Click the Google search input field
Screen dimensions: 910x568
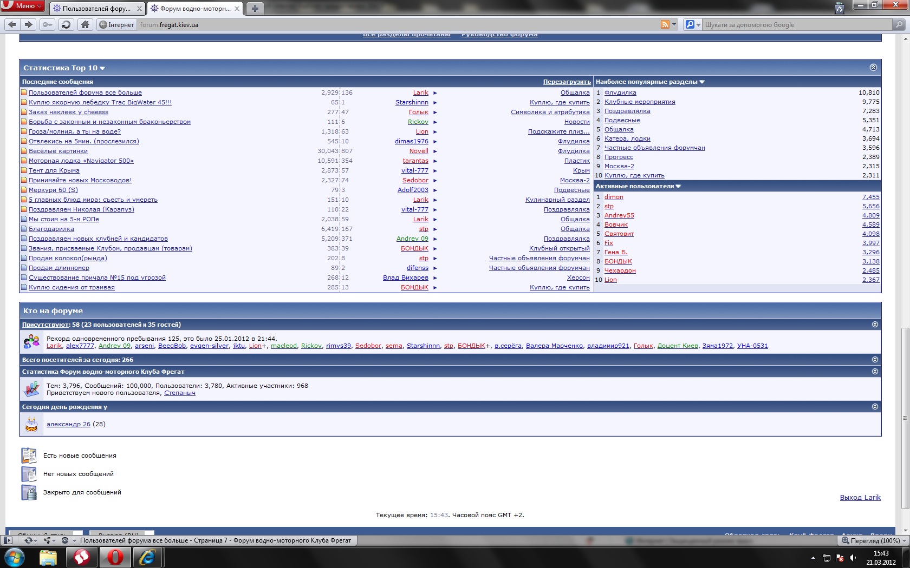[796, 25]
